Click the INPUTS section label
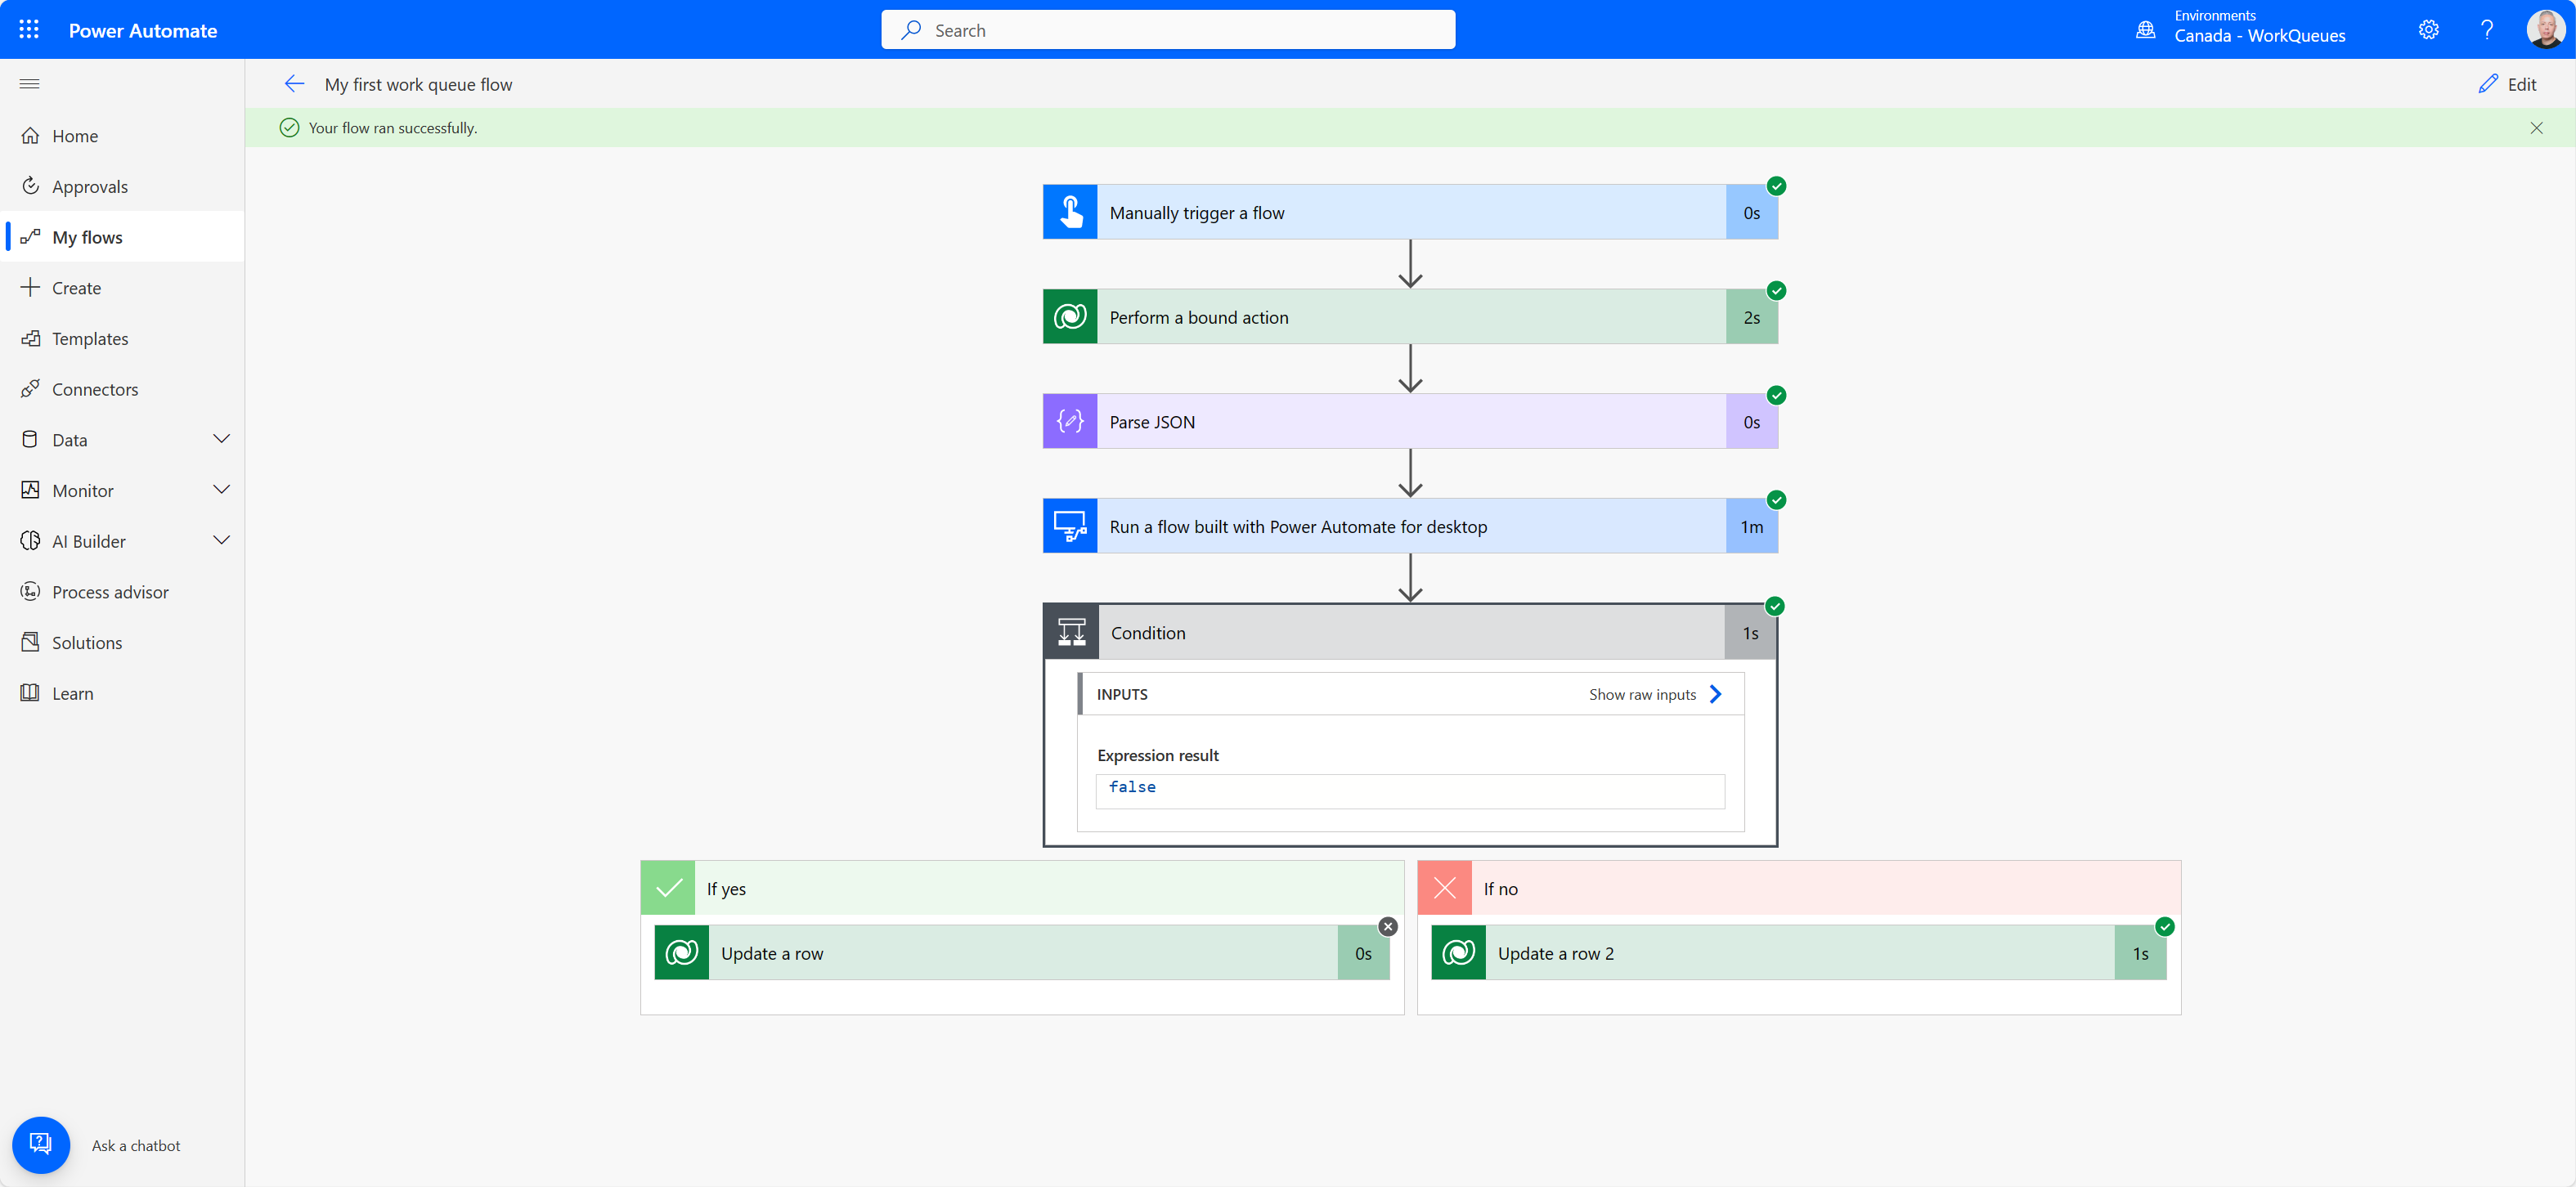 point(1122,694)
